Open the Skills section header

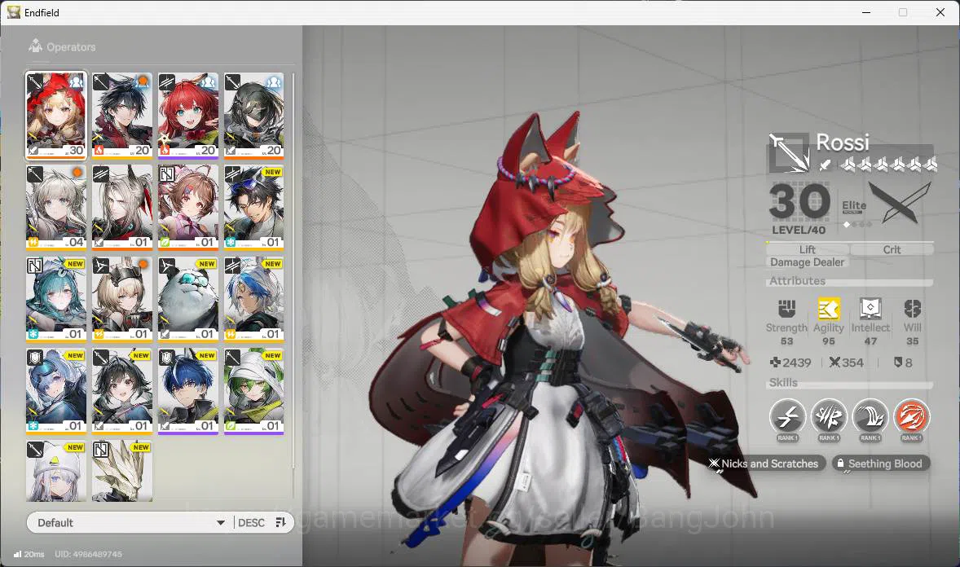(x=848, y=383)
